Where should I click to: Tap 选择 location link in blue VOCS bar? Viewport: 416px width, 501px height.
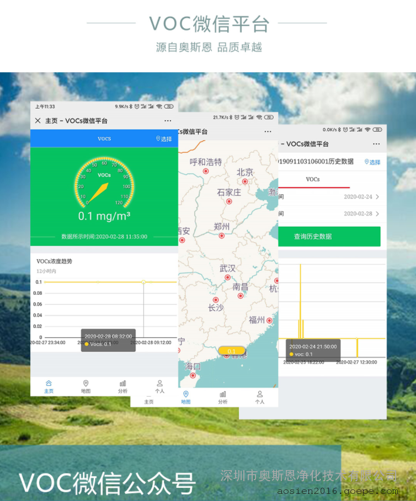pos(164,139)
